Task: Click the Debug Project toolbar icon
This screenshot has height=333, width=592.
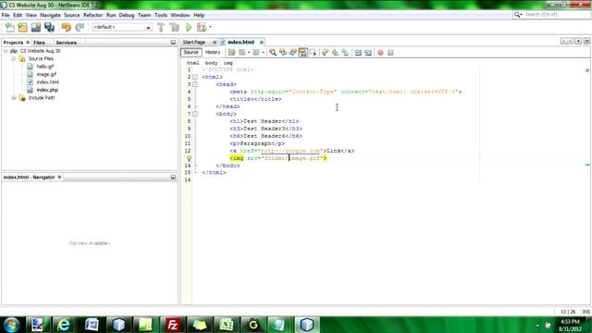Action: pyautogui.click(x=202, y=27)
